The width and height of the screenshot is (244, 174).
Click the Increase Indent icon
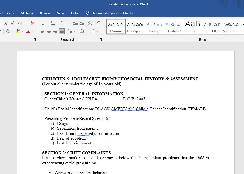click(82, 23)
